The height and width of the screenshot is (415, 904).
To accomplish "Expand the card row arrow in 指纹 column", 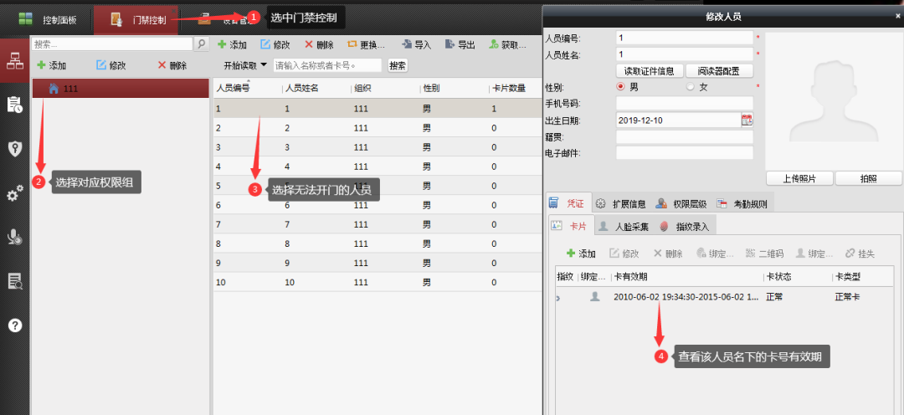I will tap(558, 297).
